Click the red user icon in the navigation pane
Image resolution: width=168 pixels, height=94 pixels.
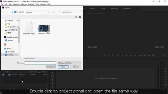coord(5,45)
